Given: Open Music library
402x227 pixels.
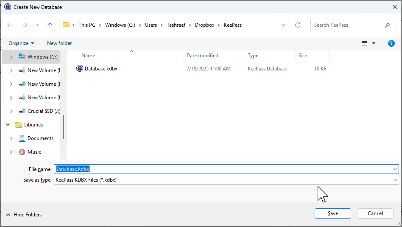Looking at the screenshot, I should pos(34,152).
